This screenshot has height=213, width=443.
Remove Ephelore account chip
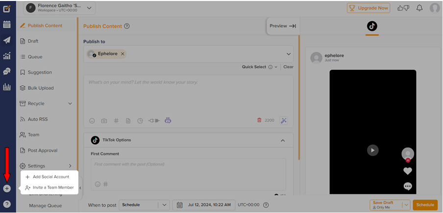click(123, 54)
